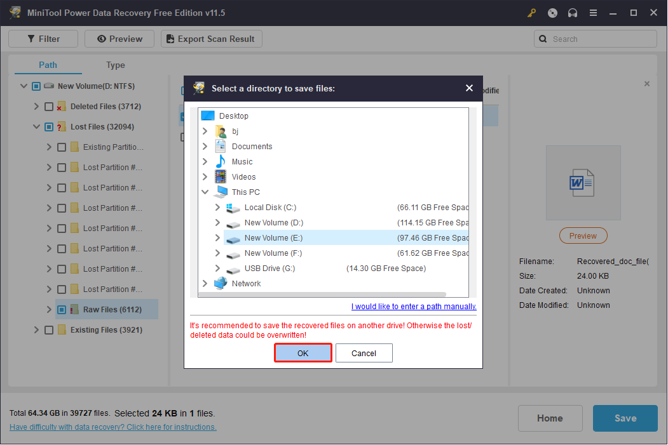Expand the Documents folder in dialog

click(205, 147)
